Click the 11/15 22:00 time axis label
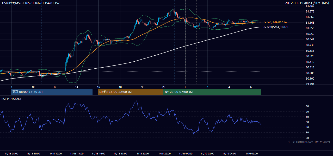Image resolution: width=333 pixels, height=156 pixels. point(164,154)
